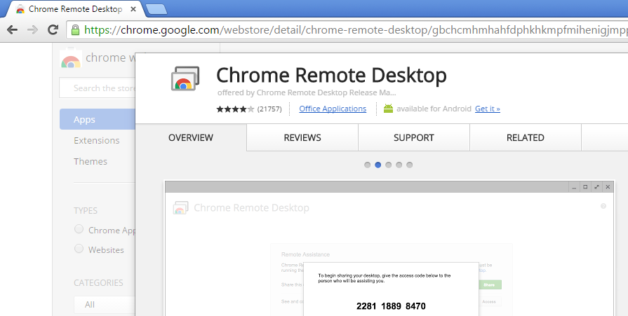This screenshot has width=628, height=316.
Task: Click the access code 2281 1889 8470
Action: click(x=391, y=306)
